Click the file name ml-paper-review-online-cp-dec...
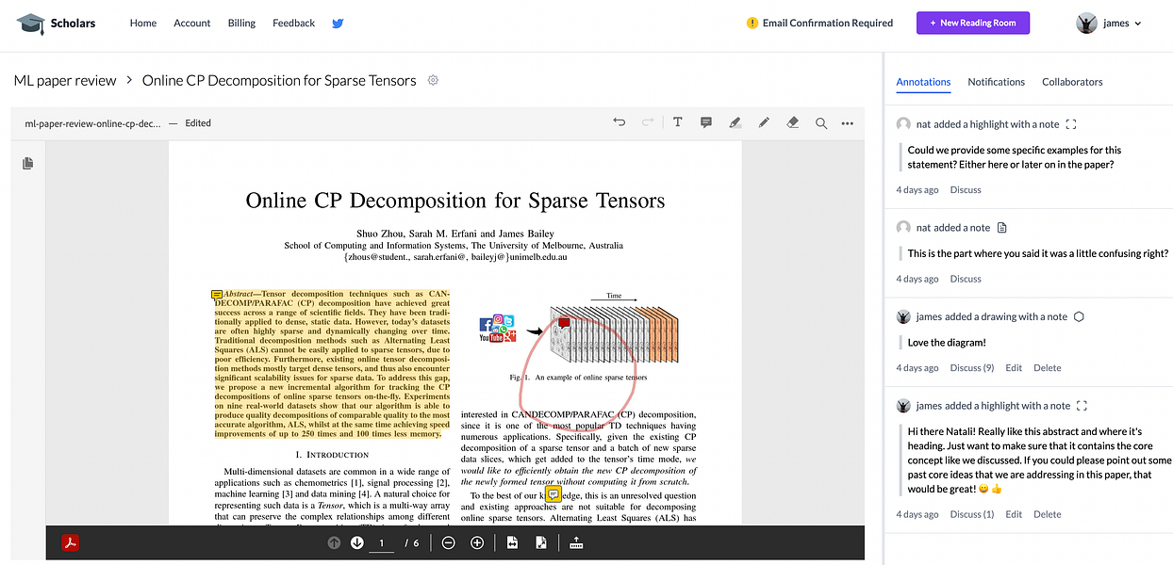The image size is (1173, 565). click(92, 123)
